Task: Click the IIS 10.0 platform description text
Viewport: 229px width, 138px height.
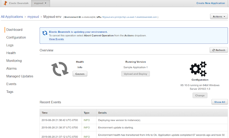Action: tap(200, 87)
